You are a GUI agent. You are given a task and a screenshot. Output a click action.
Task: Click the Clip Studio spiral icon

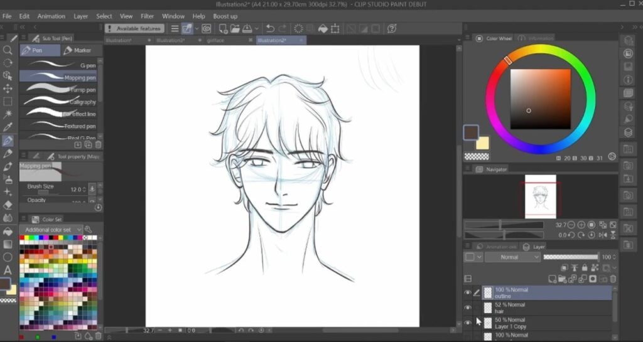(x=206, y=28)
